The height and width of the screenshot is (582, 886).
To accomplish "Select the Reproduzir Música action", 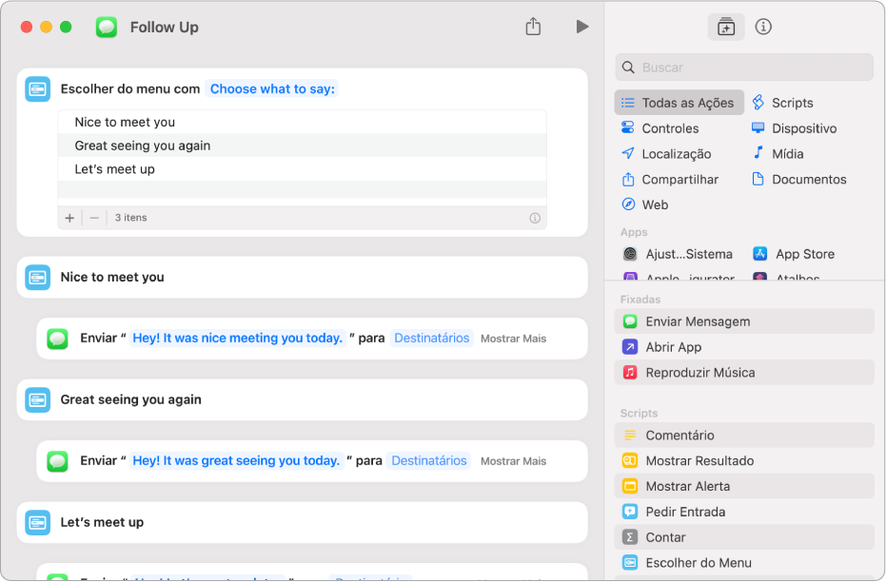I will (699, 373).
